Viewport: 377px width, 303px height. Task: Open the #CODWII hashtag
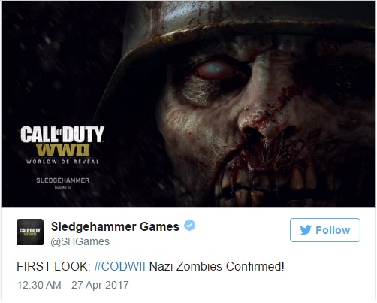tap(119, 266)
